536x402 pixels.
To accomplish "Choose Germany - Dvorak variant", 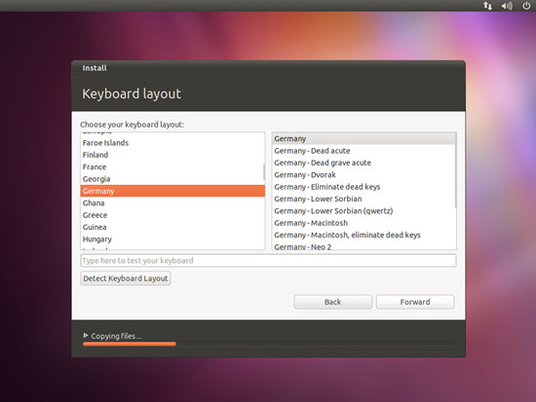I will click(x=364, y=175).
